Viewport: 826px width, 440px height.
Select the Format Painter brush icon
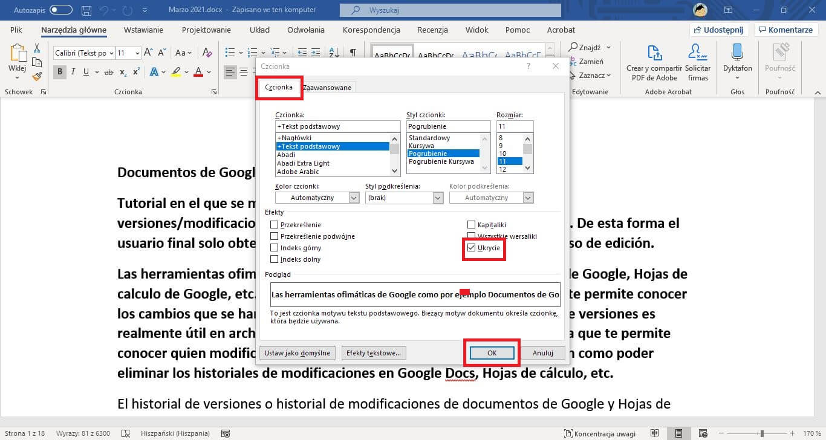click(x=37, y=76)
